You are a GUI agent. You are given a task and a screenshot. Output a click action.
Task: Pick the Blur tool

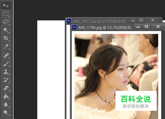pyautogui.click(x=6, y=104)
